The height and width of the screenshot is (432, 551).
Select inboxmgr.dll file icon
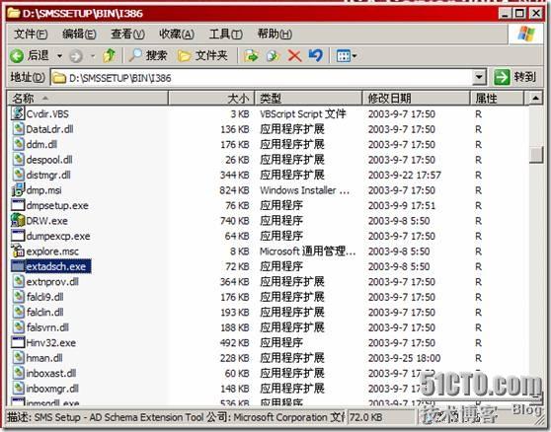tap(19, 389)
